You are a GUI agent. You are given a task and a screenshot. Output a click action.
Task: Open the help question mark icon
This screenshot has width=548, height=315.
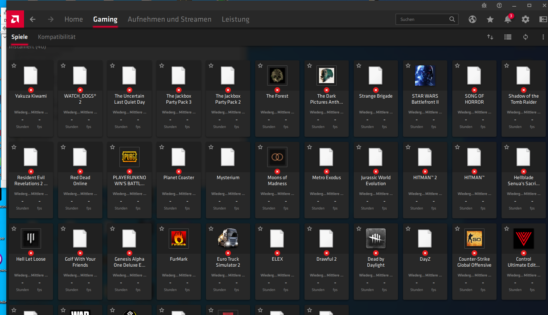[x=499, y=5]
